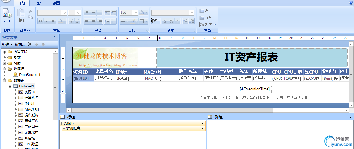Toggle italic formatting
The height and width of the screenshot is (149, 354).
tap(47, 21)
